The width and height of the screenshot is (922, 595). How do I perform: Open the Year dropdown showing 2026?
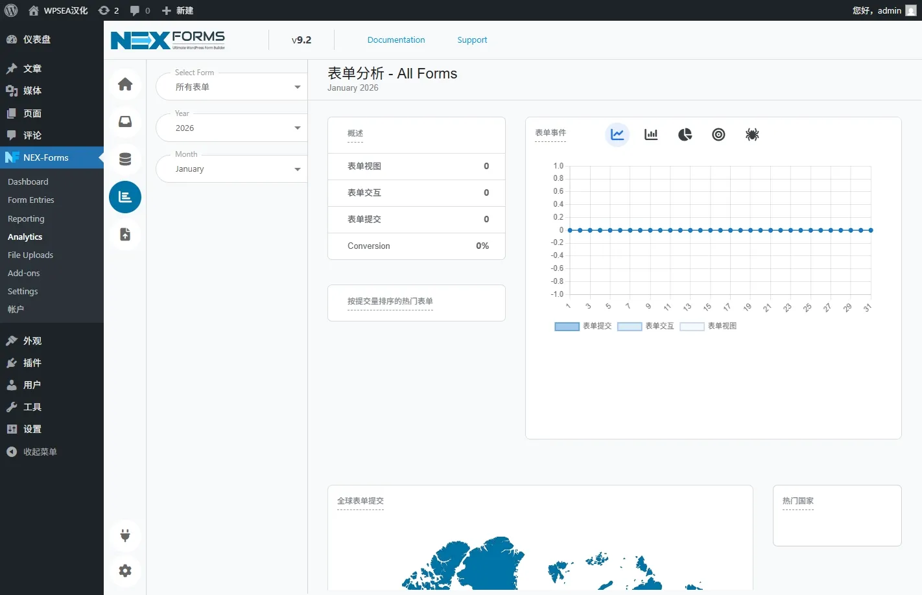pos(231,128)
